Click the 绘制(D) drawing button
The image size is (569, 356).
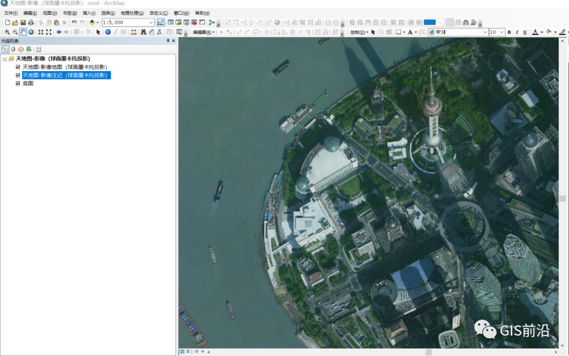[x=359, y=32]
